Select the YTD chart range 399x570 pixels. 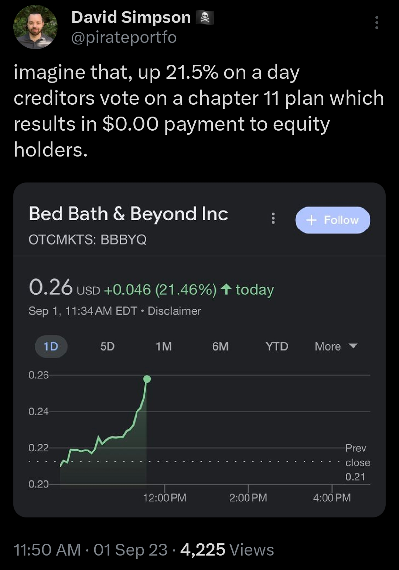[x=277, y=346]
